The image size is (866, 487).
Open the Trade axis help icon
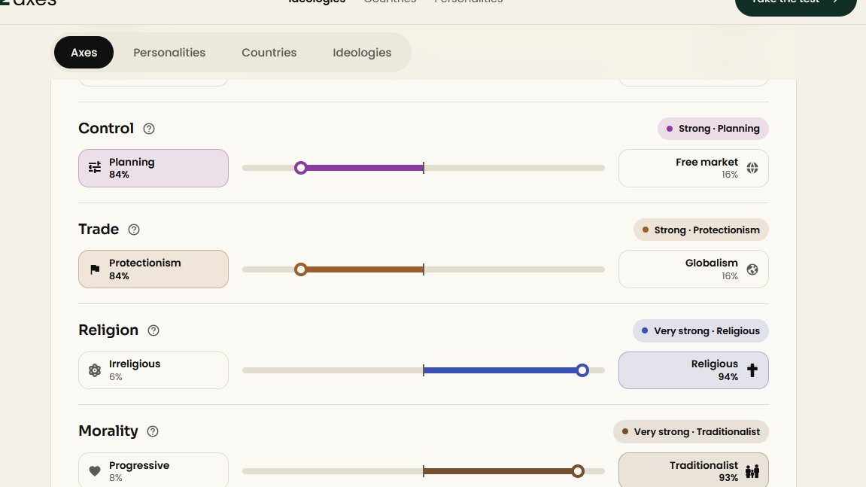coord(134,230)
